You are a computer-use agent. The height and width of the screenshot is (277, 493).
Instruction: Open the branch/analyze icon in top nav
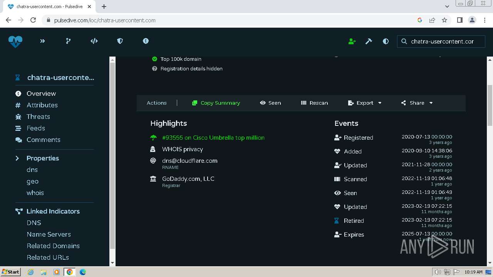tap(68, 41)
